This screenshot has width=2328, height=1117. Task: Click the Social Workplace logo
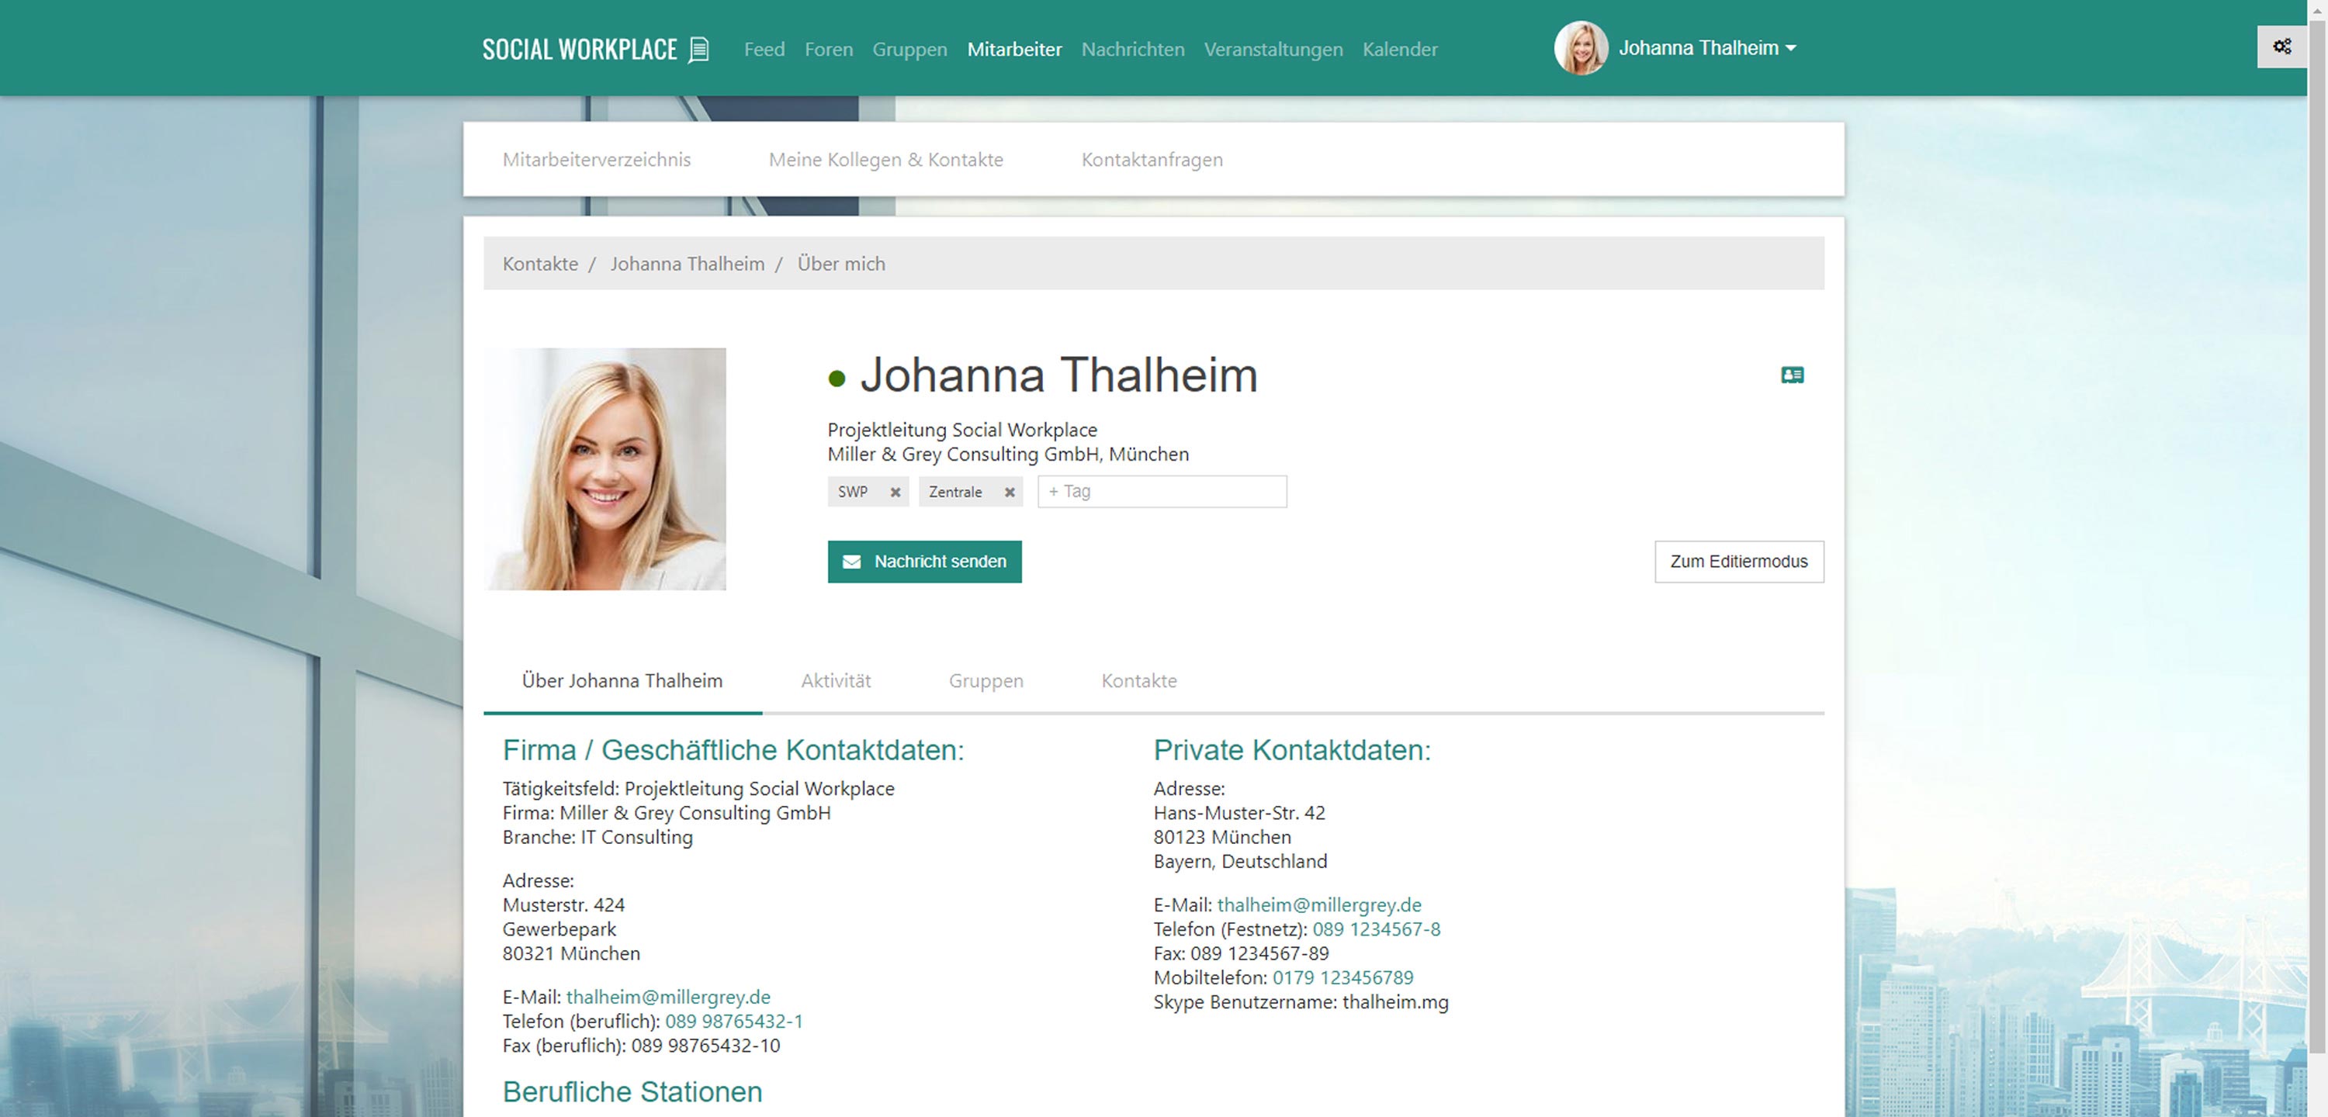[594, 49]
